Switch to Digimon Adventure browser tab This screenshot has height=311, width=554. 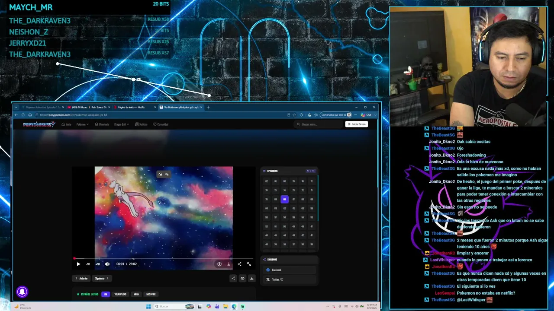[x=42, y=107]
